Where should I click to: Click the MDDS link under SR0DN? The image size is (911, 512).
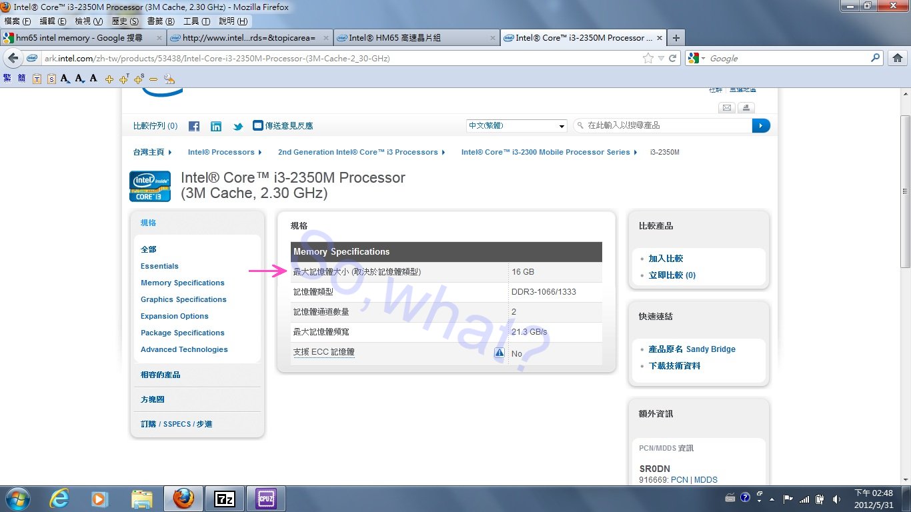(706, 480)
